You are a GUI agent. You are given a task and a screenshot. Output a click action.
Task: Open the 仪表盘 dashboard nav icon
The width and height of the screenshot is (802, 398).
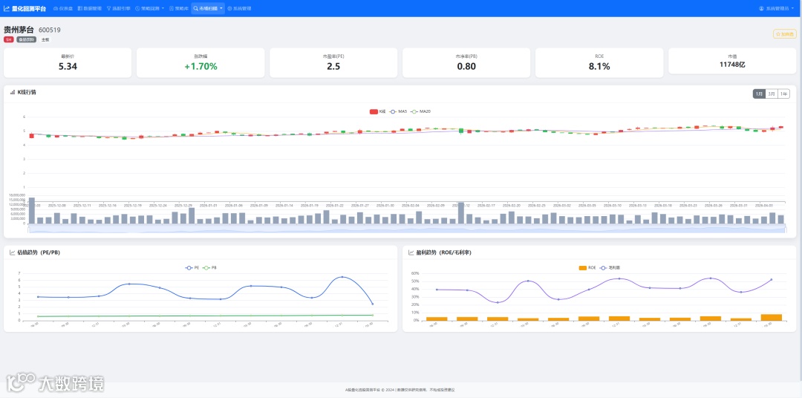click(x=56, y=9)
